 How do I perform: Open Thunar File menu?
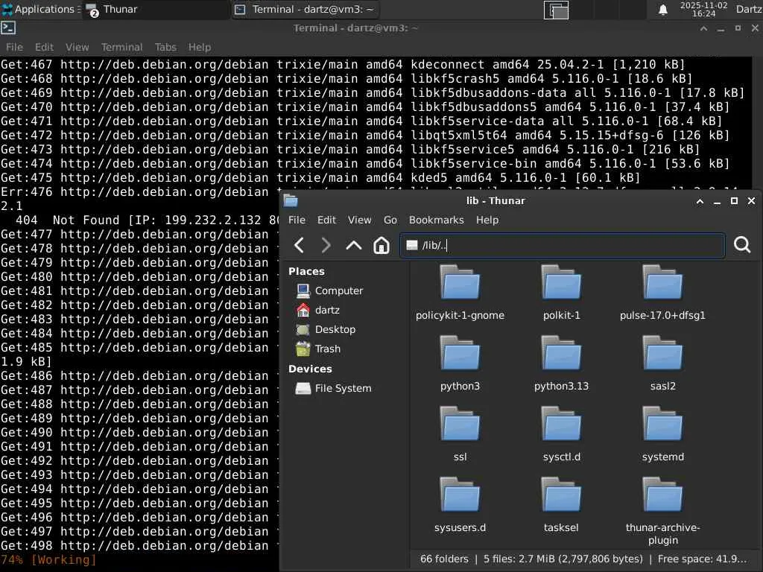point(297,220)
